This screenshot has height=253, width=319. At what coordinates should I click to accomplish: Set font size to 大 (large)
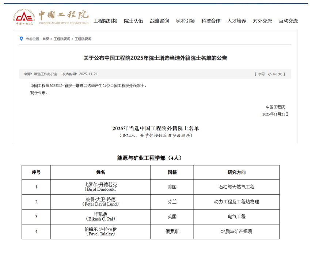click(x=280, y=74)
